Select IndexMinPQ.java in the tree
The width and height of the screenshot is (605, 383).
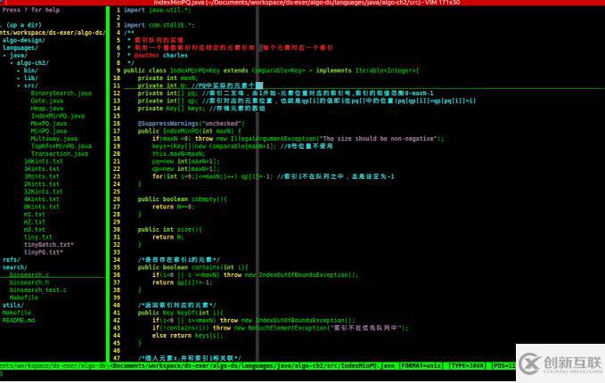58,116
